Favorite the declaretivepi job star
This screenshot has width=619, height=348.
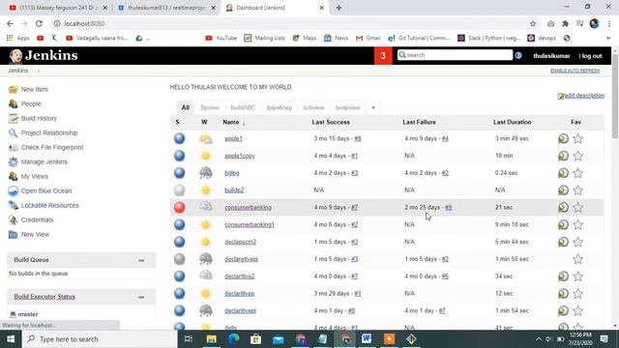(x=578, y=259)
